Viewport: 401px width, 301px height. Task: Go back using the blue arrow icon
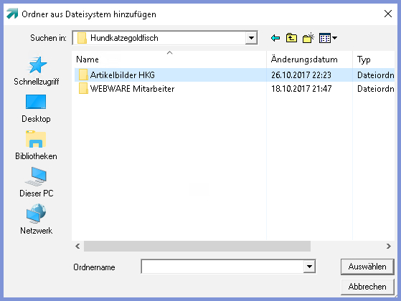pos(275,38)
